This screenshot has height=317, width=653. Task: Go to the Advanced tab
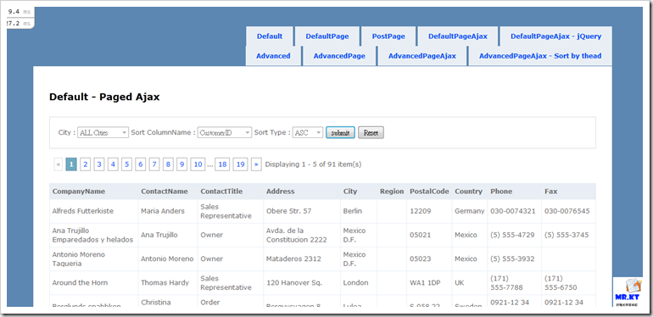273,56
